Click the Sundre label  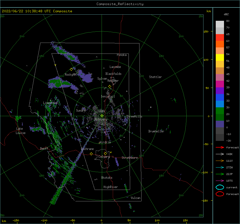[x=81, y=110]
